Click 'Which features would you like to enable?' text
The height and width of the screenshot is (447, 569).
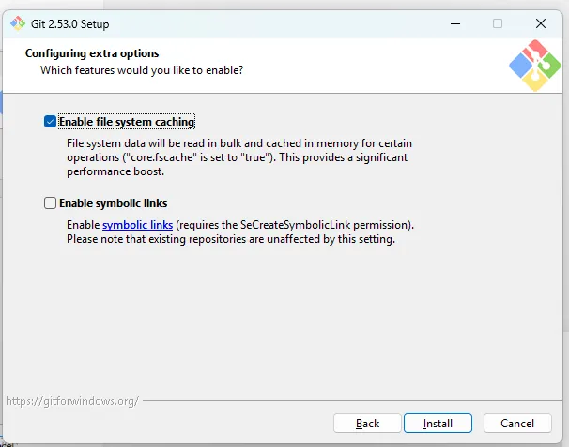(142, 69)
